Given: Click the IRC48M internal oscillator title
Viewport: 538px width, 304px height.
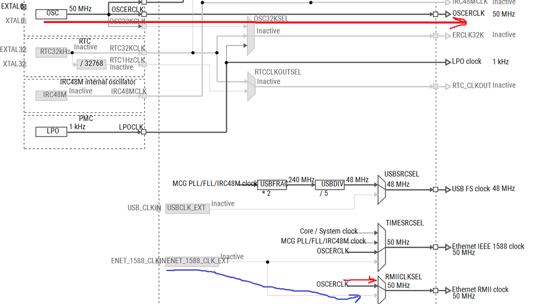Looking at the screenshot, I should pos(98,82).
